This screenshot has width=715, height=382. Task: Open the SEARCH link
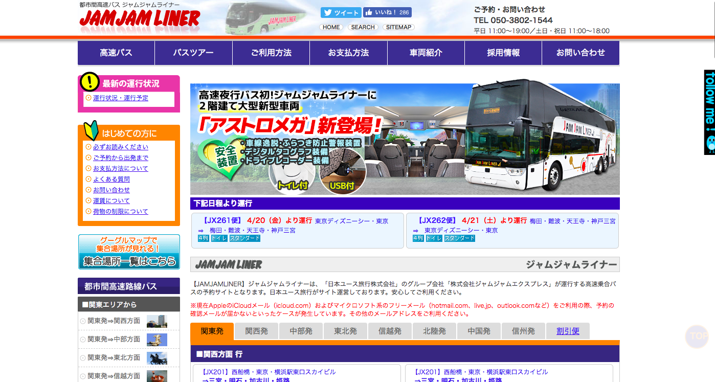click(x=363, y=27)
